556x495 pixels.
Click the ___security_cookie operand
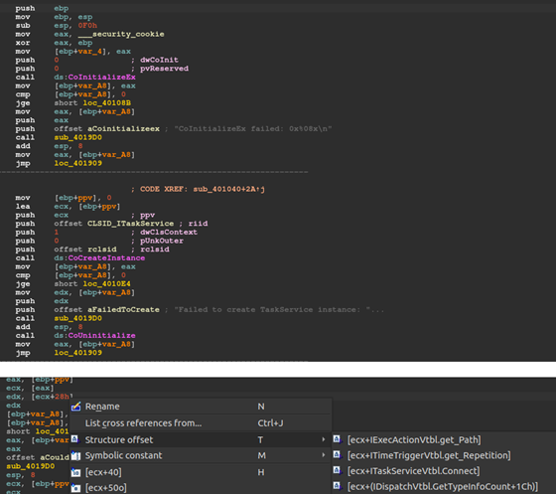pyautogui.click(x=121, y=34)
